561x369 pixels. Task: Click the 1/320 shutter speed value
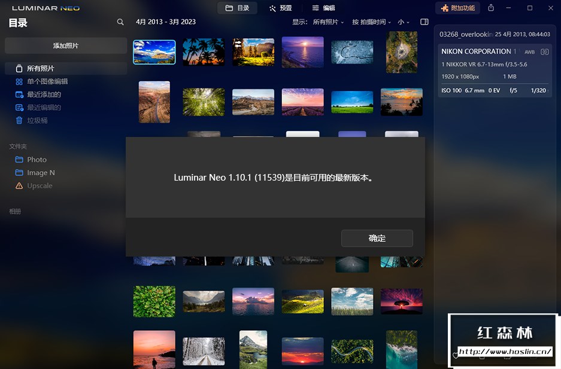[538, 90]
